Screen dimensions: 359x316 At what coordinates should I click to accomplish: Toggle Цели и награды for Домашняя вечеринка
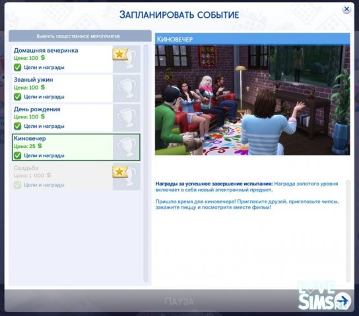point(17,67)
